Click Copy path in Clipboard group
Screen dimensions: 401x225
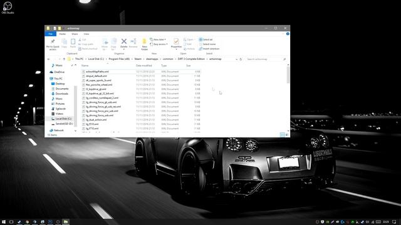pos(86,44)
